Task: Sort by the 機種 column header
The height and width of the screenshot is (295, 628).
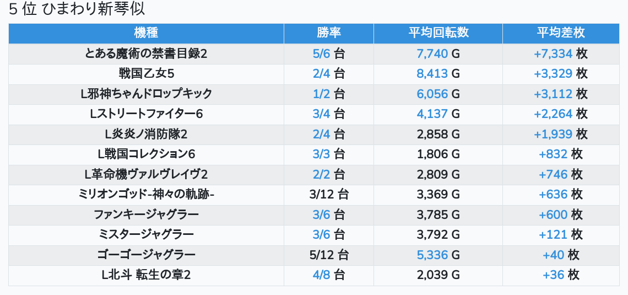Action: click(146, 33)
